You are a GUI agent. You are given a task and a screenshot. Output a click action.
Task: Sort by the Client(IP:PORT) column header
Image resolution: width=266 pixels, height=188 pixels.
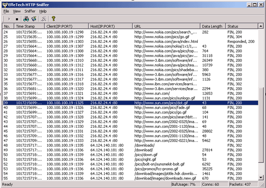(x=66, y=26)
